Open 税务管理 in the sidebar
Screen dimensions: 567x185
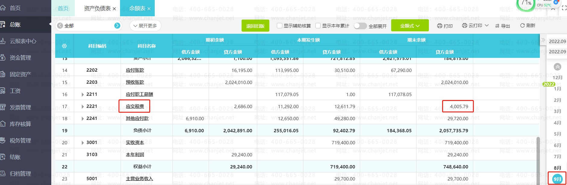click(x=20, y=140)
